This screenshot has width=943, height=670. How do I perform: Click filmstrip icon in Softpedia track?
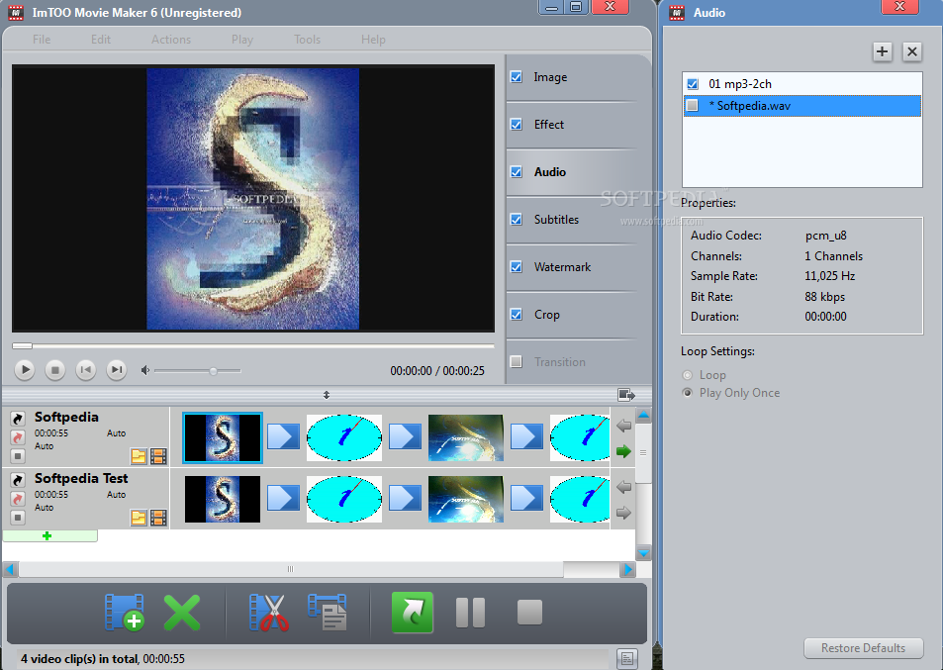tap(158, 456)
